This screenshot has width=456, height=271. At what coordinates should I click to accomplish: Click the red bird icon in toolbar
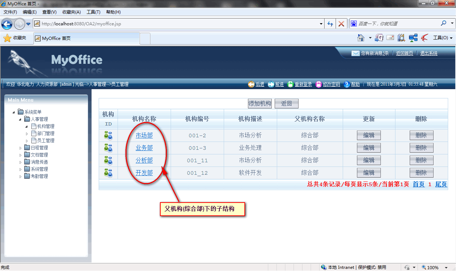(x=424, y=37)
